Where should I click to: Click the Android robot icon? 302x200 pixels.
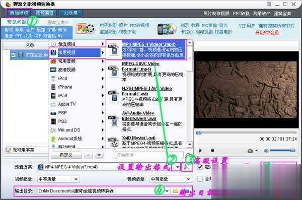point(53,139)
